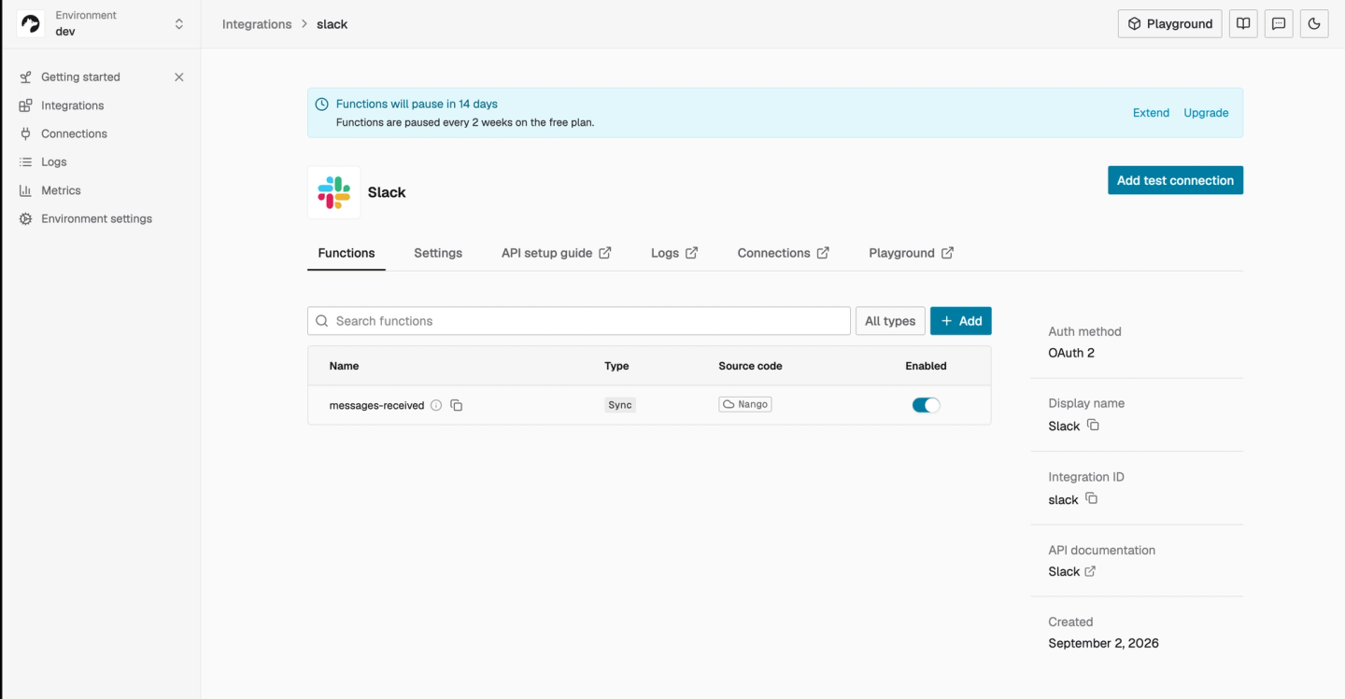Click the Sync type badge

tap(620, 405)
